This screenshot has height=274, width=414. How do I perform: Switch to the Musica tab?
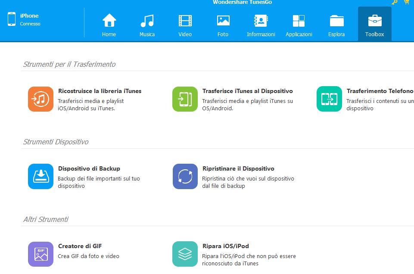click(x=147, y=25)
